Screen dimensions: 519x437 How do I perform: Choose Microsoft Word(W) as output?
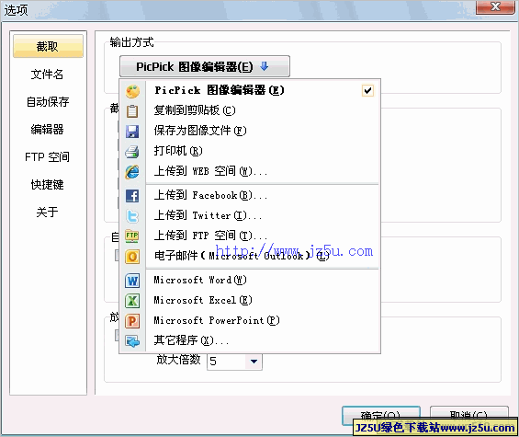250,281
